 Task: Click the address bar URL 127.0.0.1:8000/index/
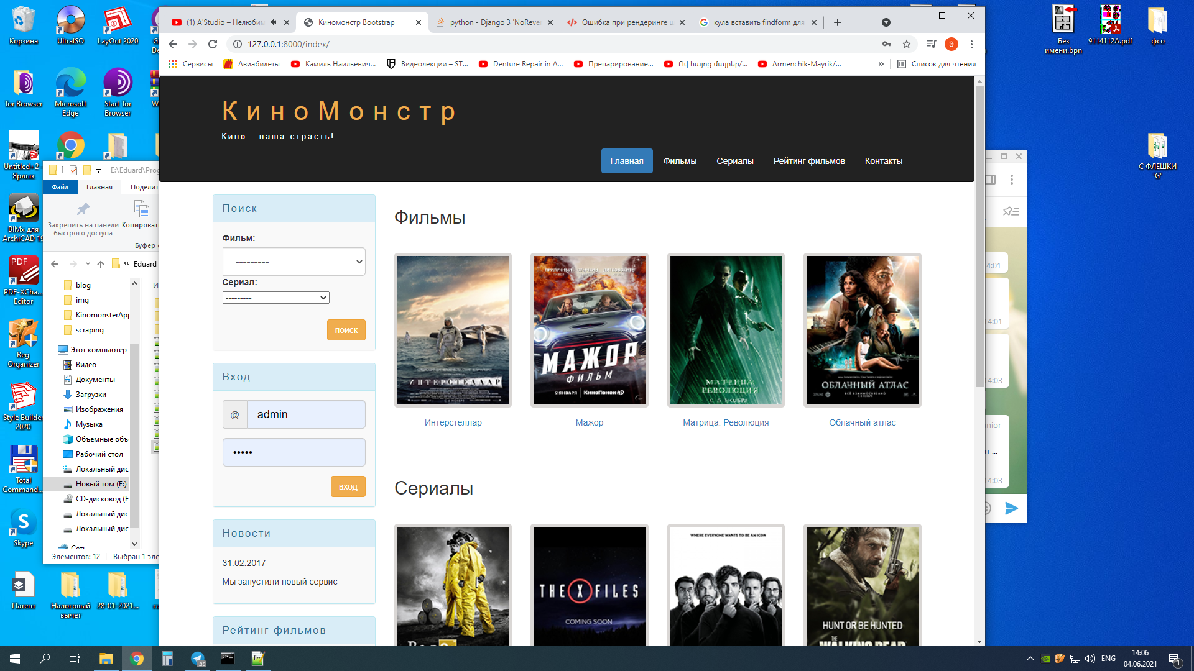click(289, 44)
